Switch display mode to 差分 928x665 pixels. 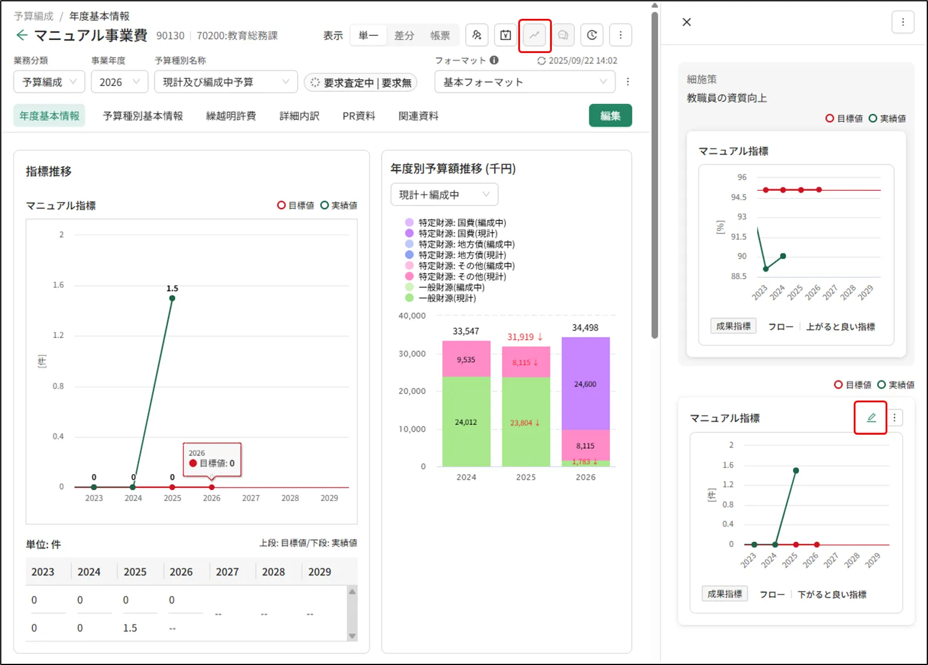click(404, 35)
